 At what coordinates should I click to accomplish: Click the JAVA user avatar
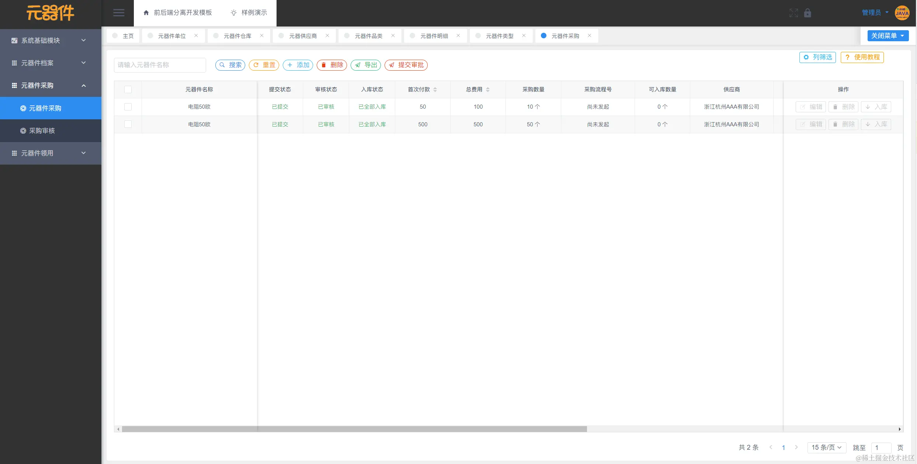[902, 13]
